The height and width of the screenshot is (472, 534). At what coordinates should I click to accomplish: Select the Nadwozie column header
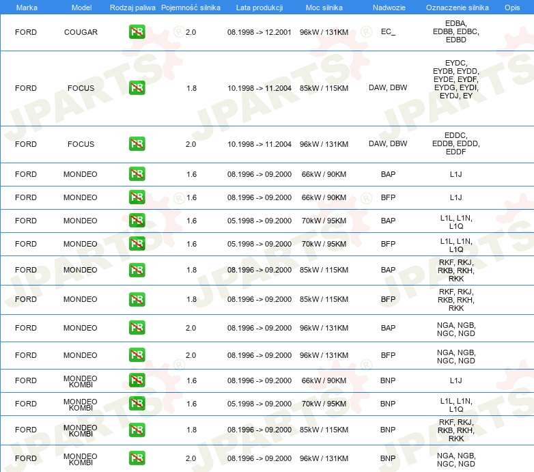pos(388,7)
